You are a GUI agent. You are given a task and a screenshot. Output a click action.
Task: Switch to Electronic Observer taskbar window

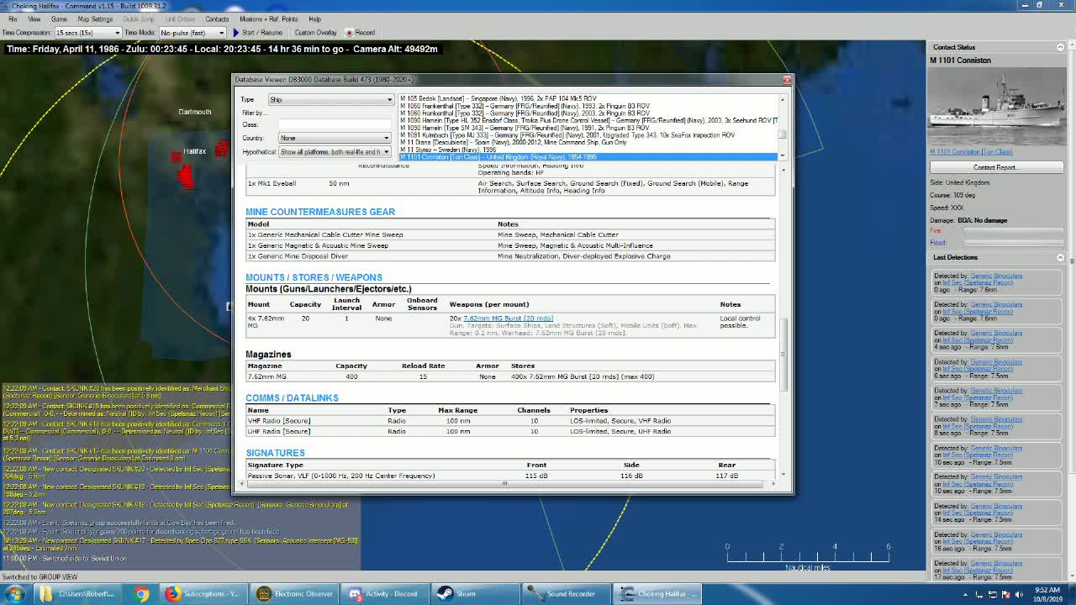(295, 594)
